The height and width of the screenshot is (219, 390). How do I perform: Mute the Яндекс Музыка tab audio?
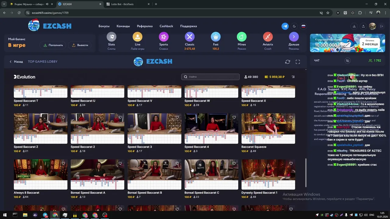pyautogui.click(x=47, y=4)
